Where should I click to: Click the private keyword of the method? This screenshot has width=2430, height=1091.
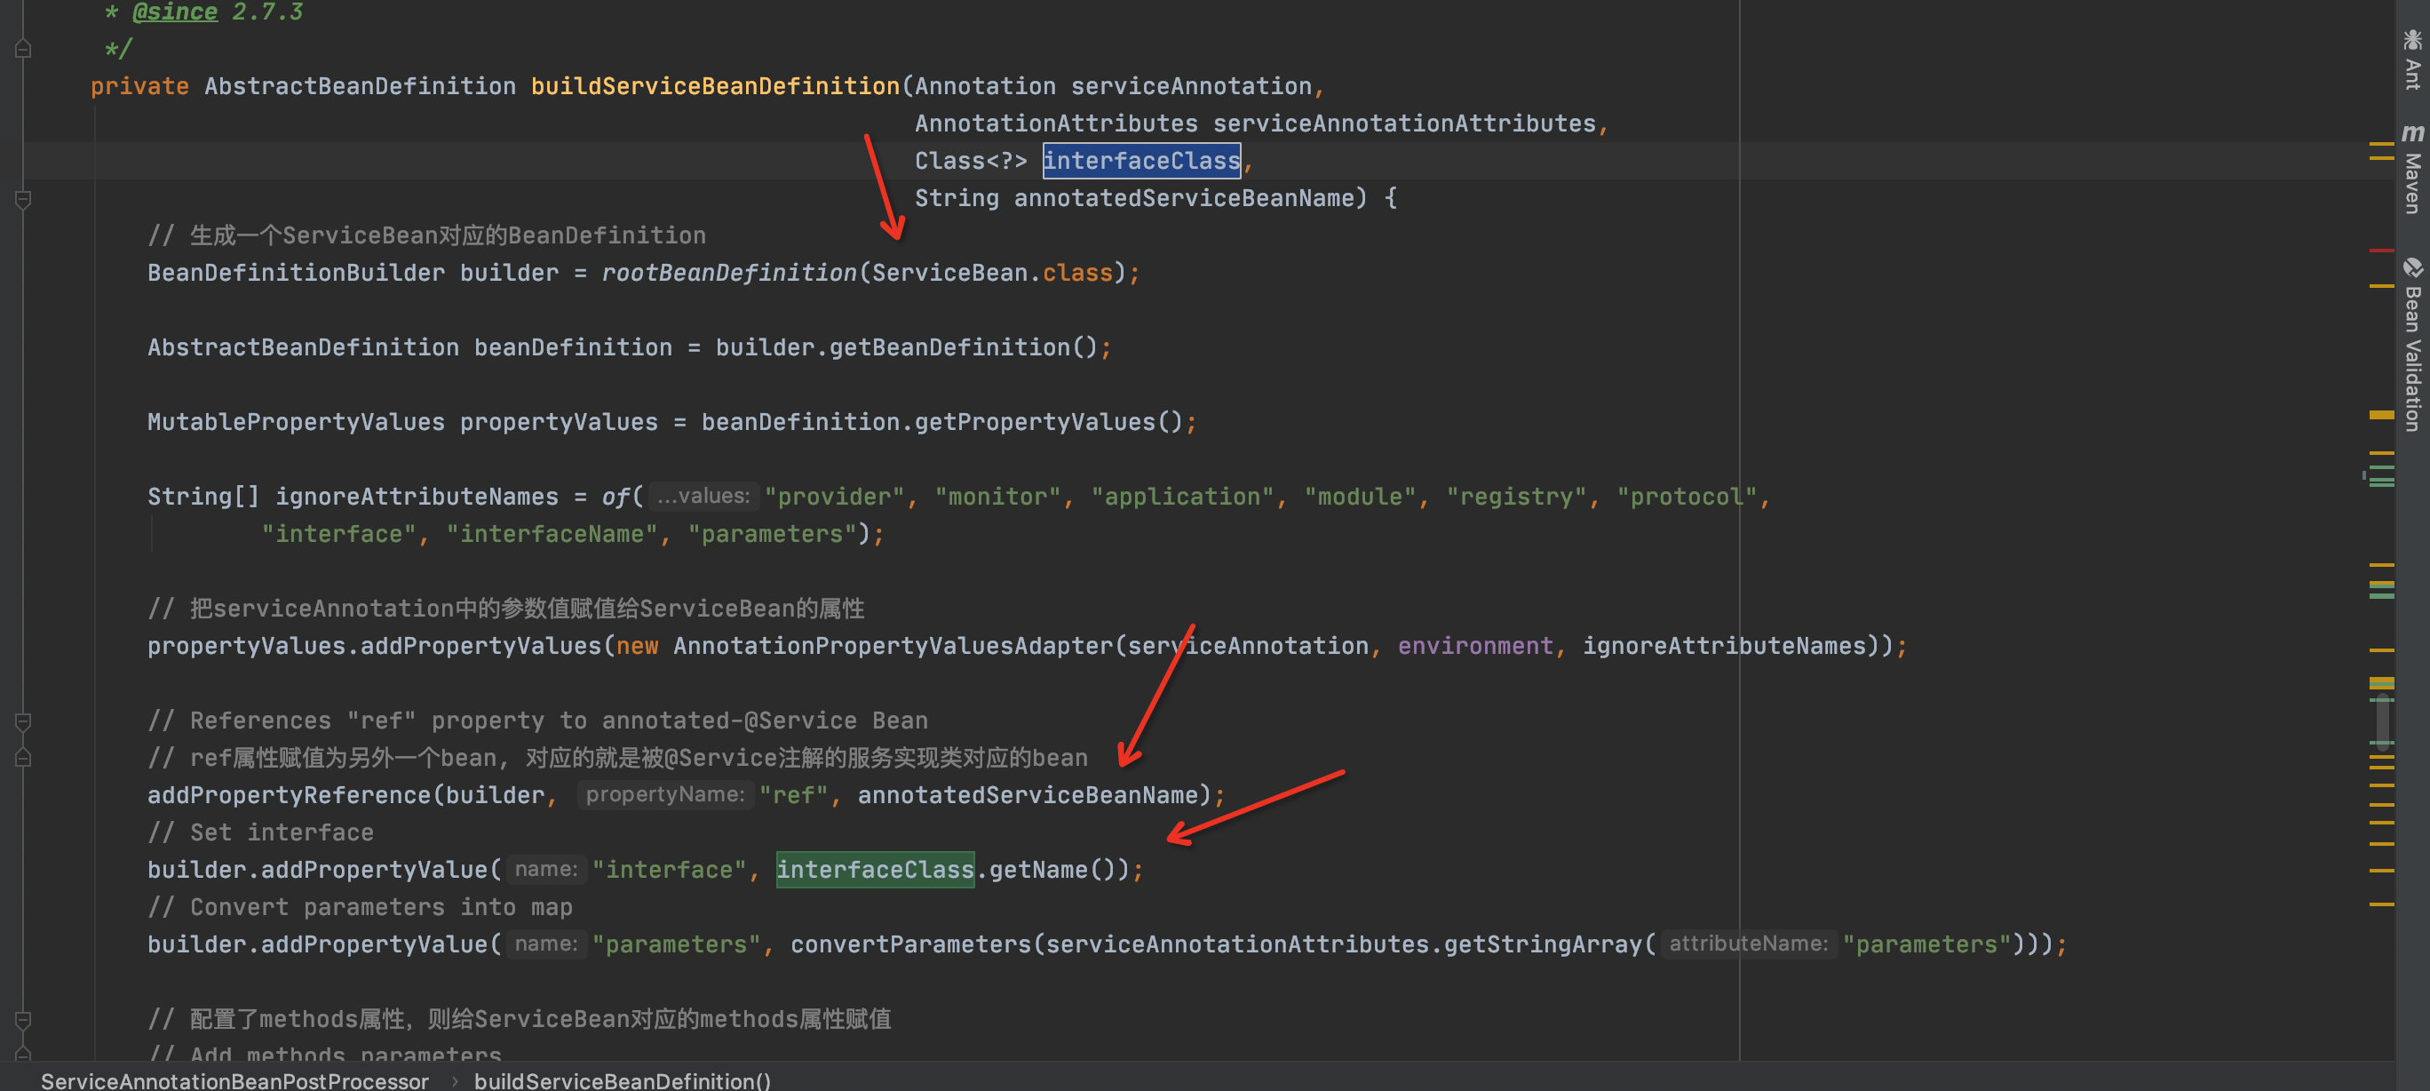(139, 86)
